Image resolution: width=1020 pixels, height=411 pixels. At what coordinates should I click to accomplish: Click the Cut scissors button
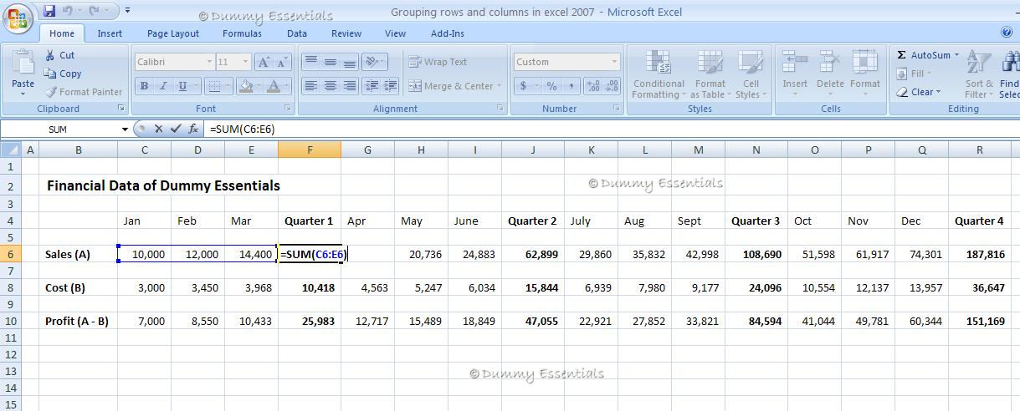point(59,55)
